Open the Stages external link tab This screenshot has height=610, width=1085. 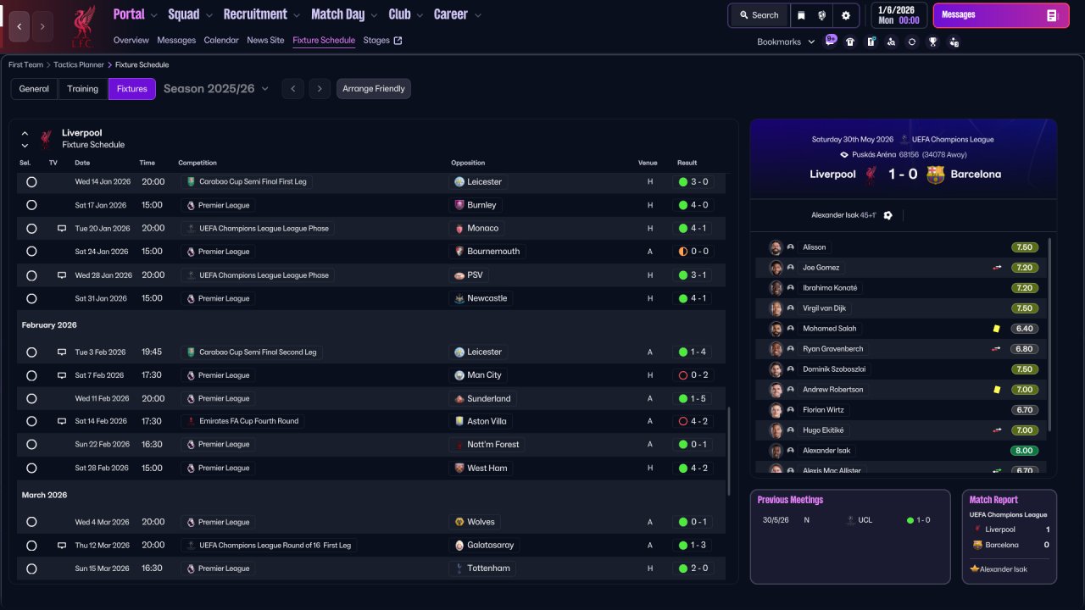tap(382, 41)
